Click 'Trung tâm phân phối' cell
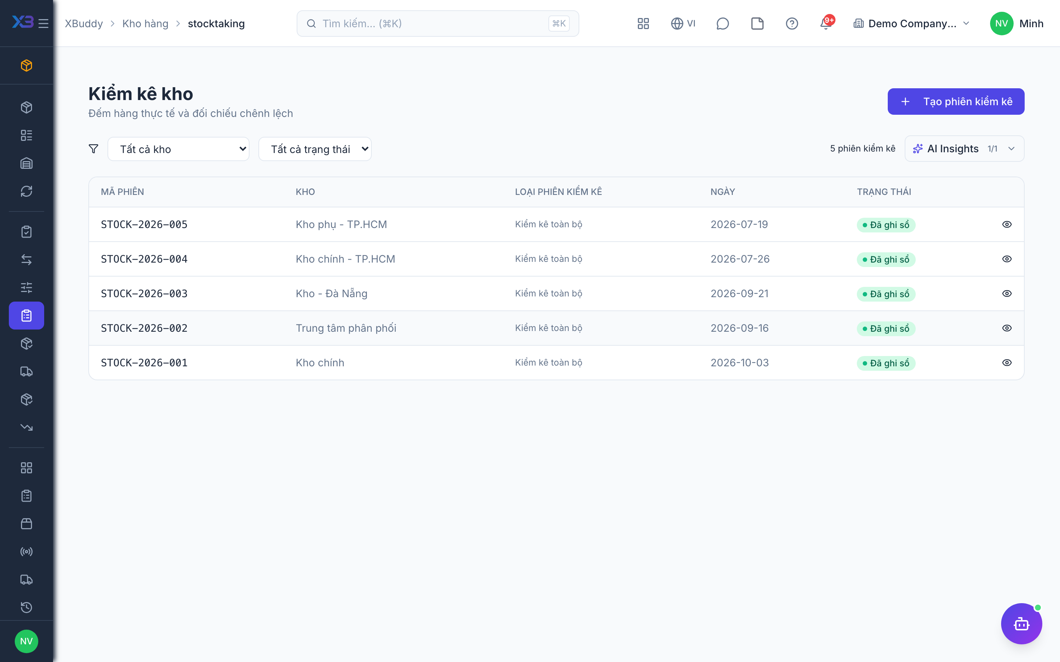1060x662 pixels. 346,328
